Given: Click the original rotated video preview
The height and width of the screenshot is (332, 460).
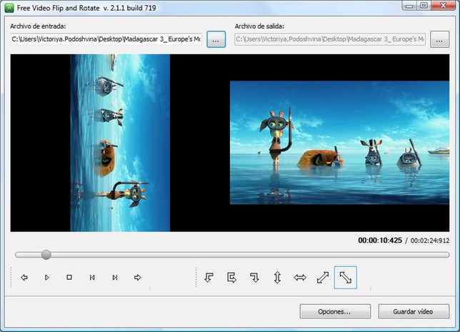Looking at the screenshot, I should pos(120,143).
